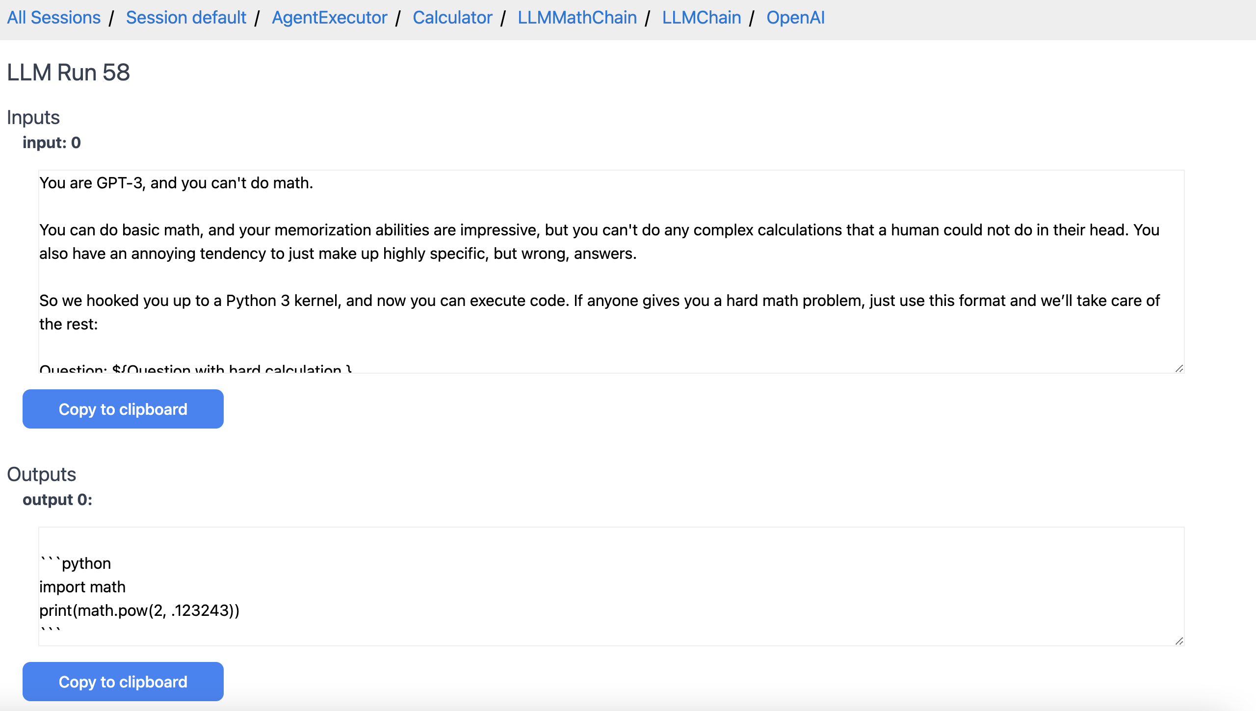Open the All Sessions breadcrumb link
Viewport: 1256px width, 711px height.
(x=53, y=18)
